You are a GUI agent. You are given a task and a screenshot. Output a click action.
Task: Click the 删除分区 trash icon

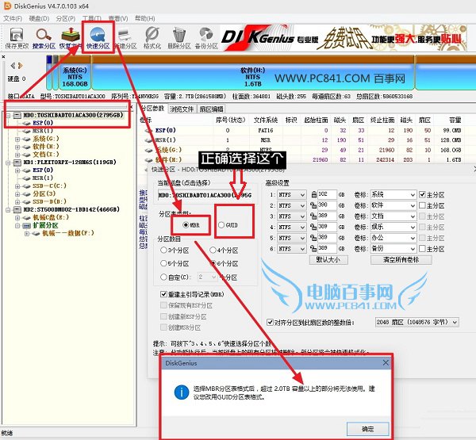tap(179, 38)
